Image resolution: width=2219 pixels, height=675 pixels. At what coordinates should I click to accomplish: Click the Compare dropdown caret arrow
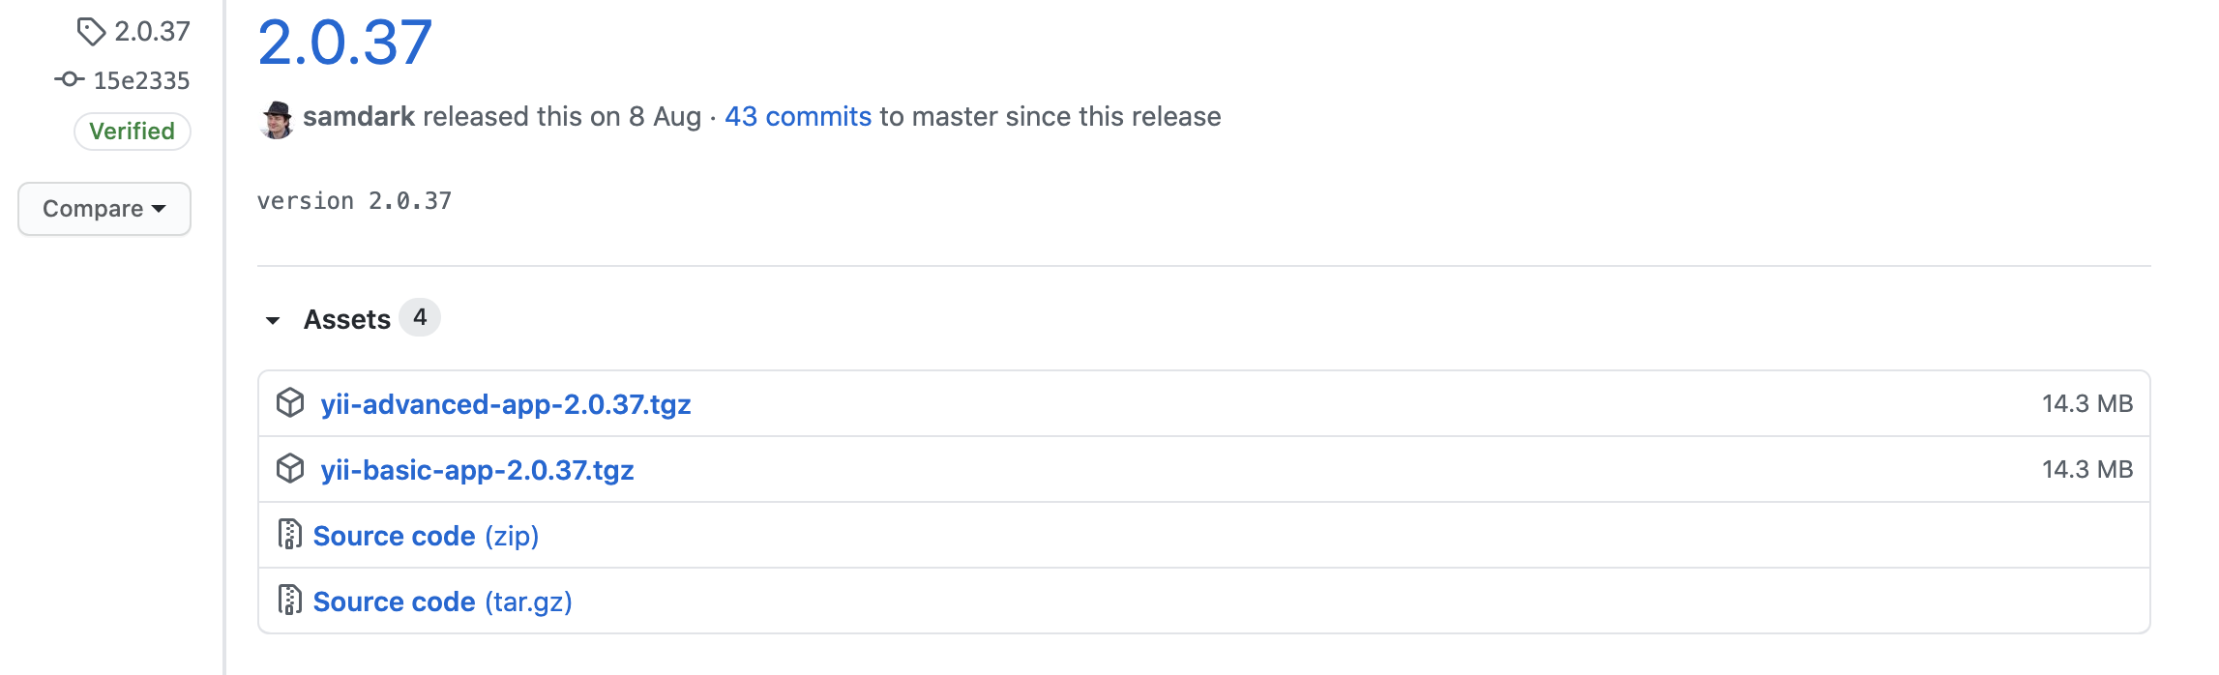click(x=159, y=209)
